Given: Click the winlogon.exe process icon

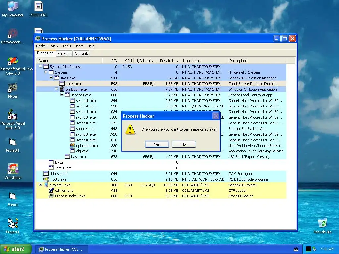Looking at the screenshot, I should coord(62,89).
